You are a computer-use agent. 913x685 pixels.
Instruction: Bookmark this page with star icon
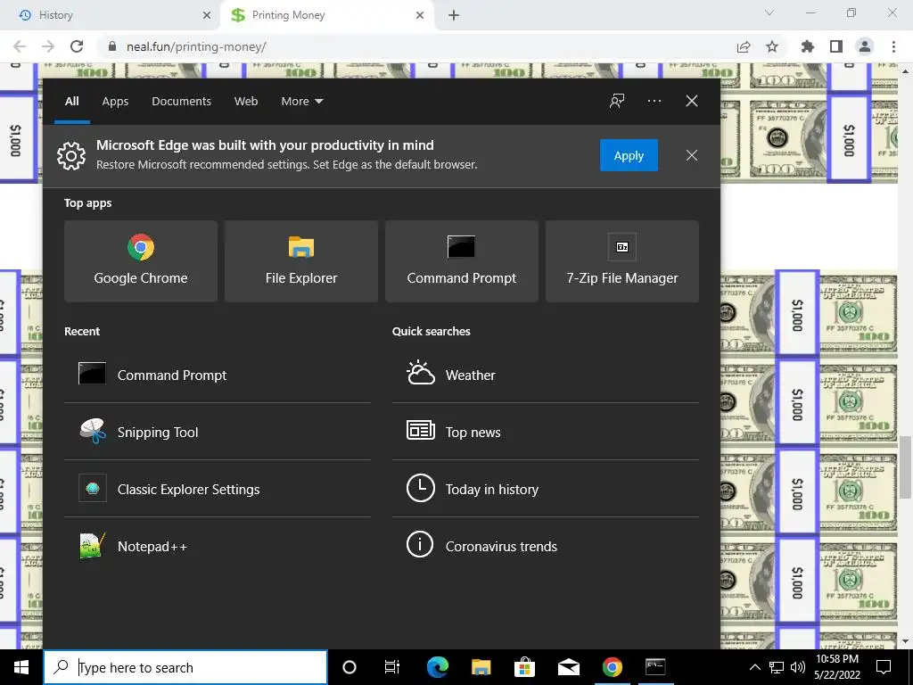772,46
